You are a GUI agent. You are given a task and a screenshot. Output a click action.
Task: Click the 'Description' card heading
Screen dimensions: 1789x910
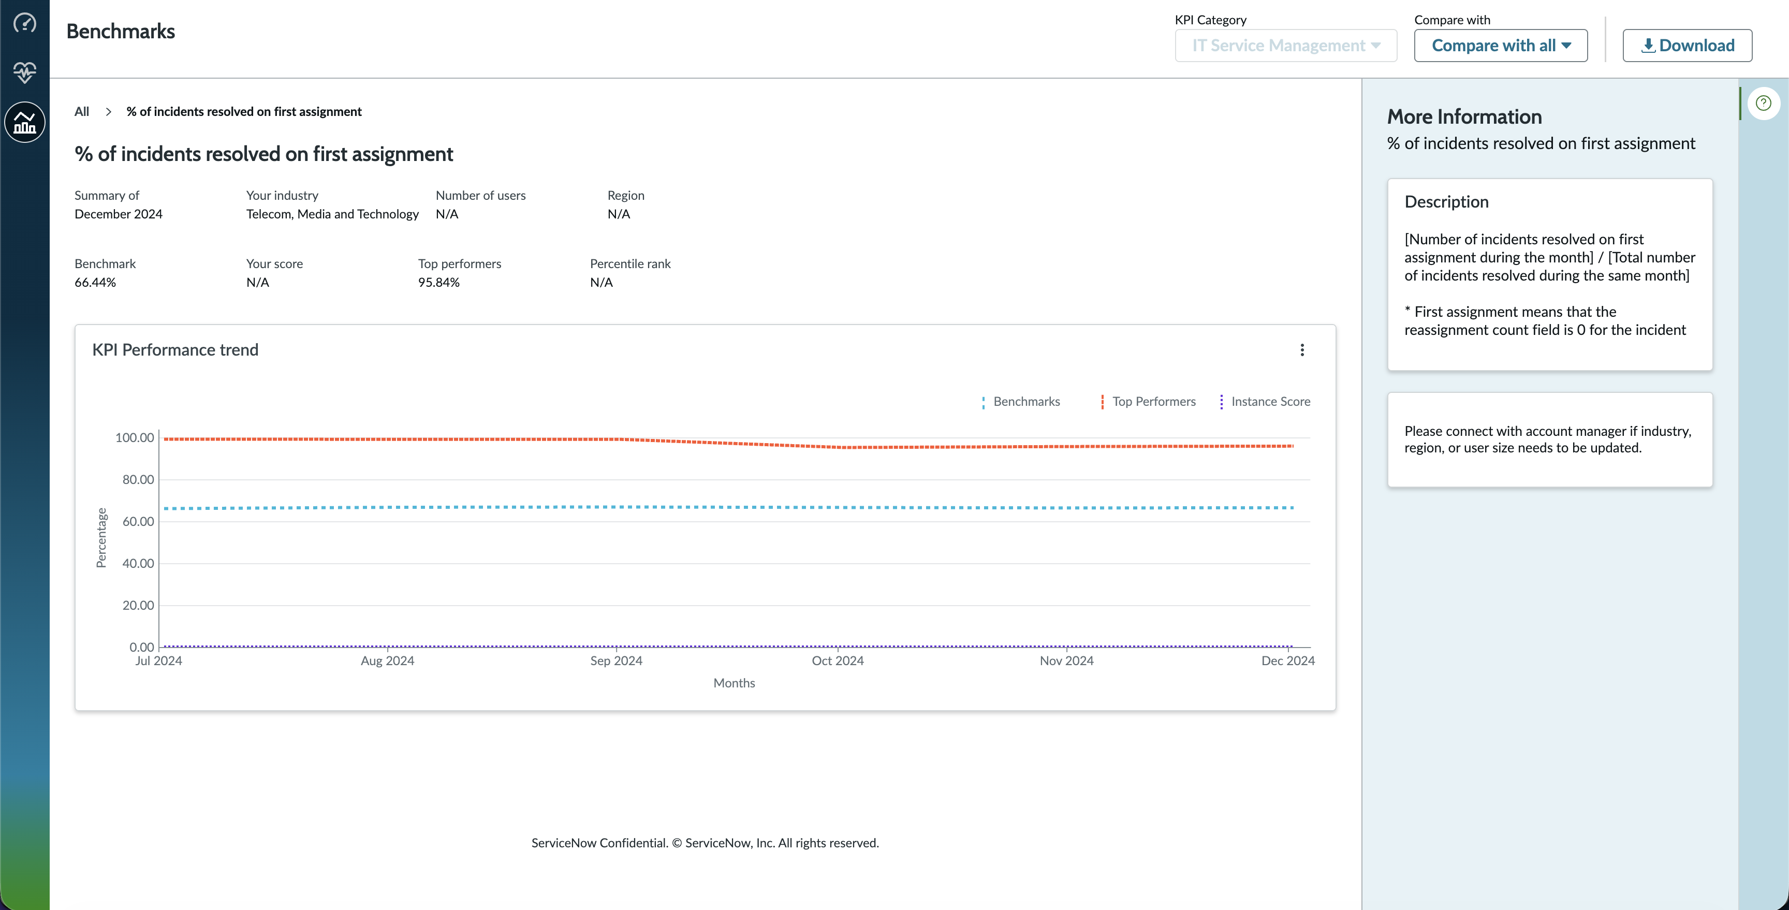click(x=1447, y=202)
